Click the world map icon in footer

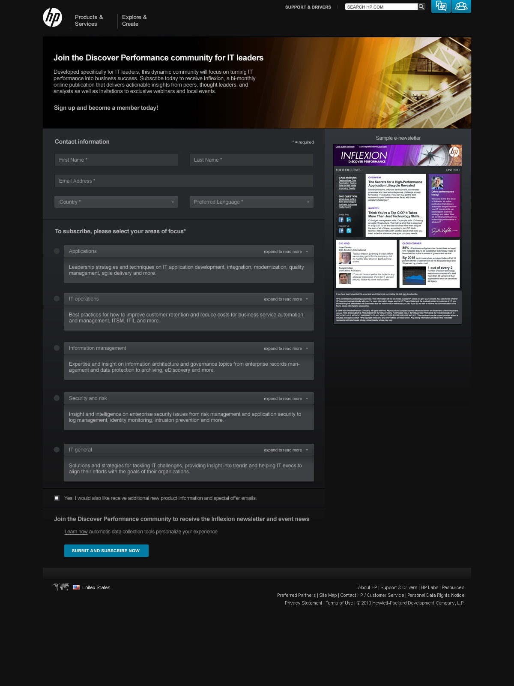click(61, 587)
